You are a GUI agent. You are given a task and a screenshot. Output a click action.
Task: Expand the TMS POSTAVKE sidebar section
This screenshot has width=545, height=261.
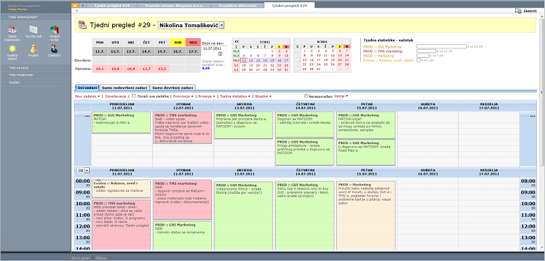pos(35,75)
